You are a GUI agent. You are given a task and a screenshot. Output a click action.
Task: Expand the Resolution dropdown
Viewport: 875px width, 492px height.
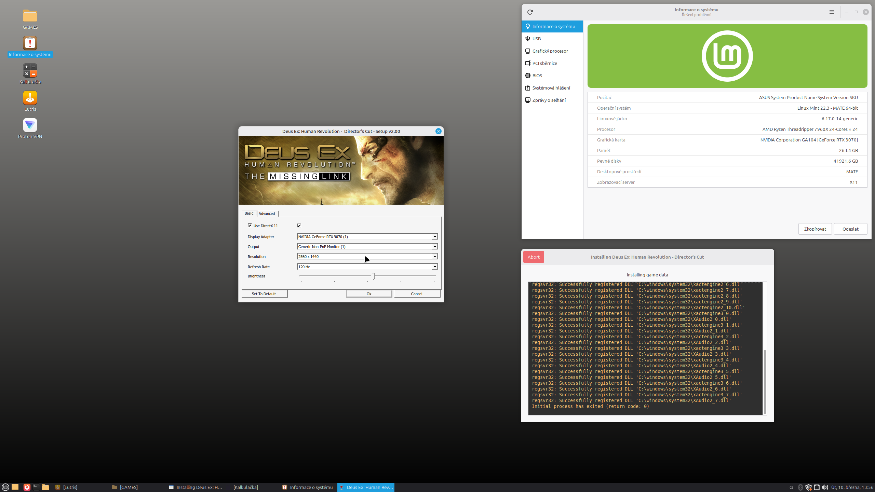[x=434, y=257]
